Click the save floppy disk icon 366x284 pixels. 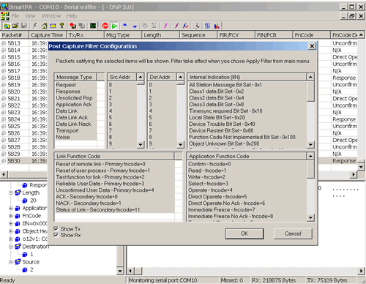(23, 26)
